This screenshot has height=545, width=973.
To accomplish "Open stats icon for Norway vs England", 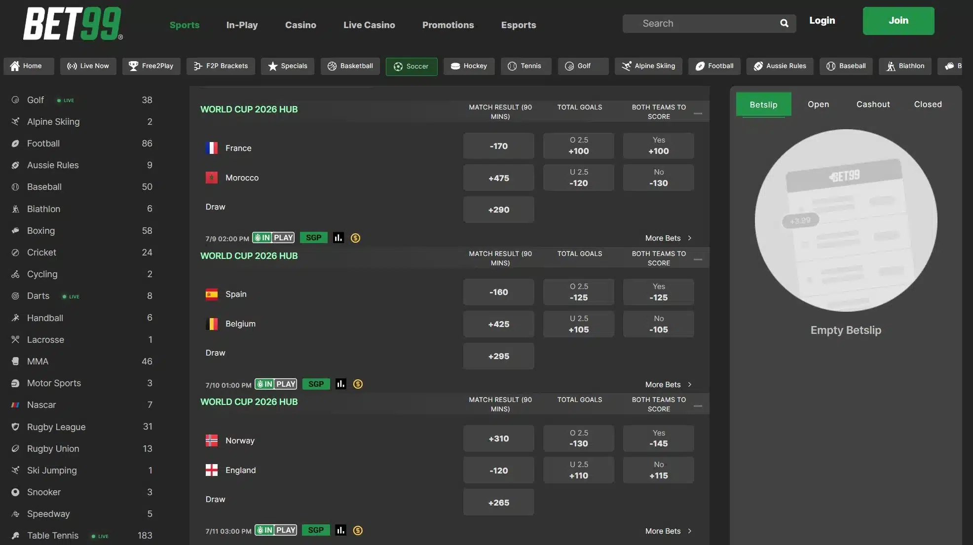I will click(340, 530).
